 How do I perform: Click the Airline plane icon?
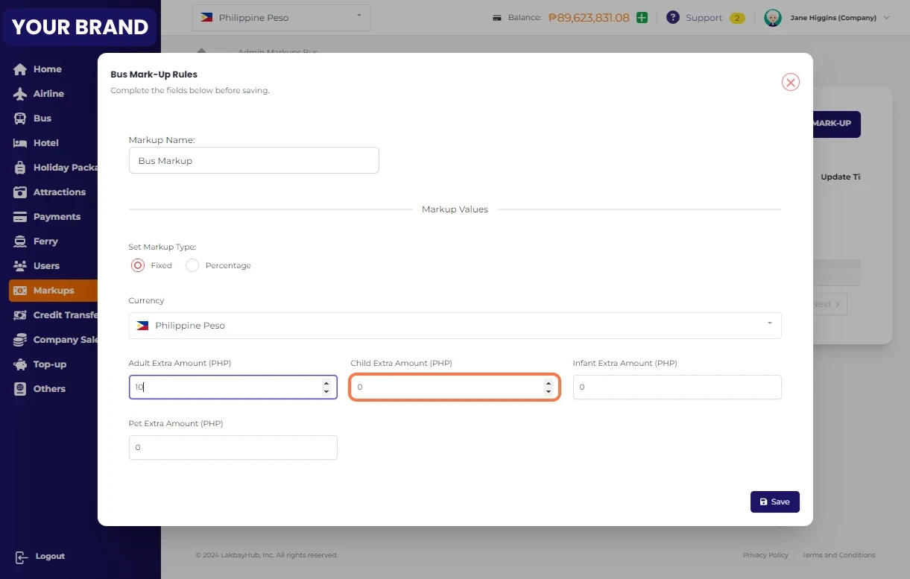20,94
